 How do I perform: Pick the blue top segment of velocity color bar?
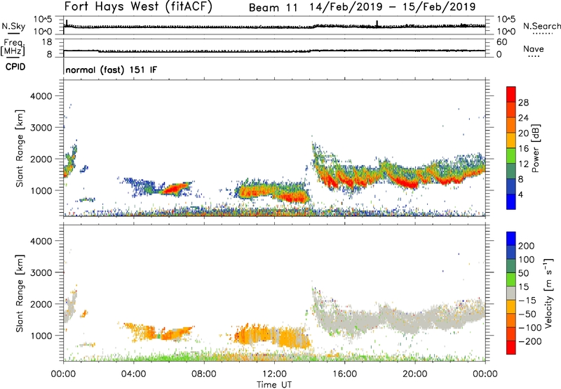tap(511, 239)
